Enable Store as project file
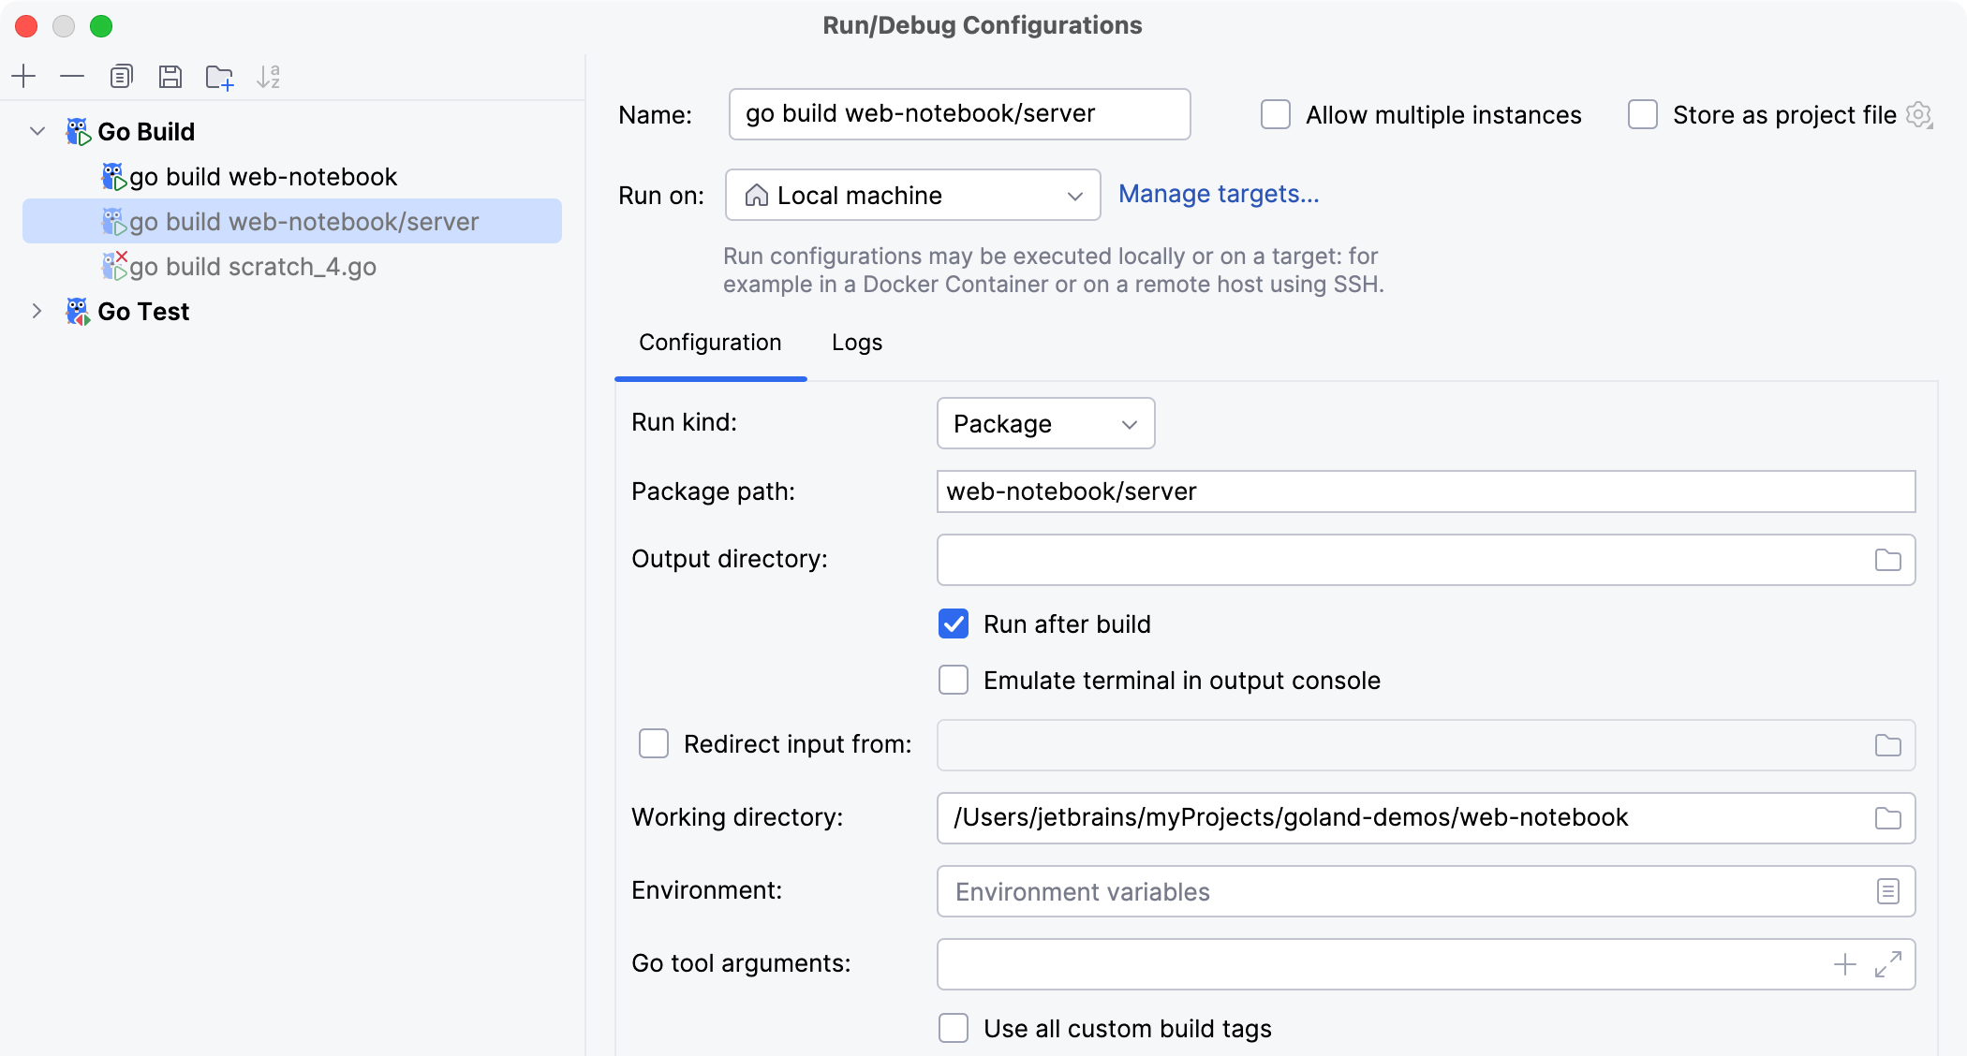The width and height of the screenshot is (1967, 1056). coord(1642,114)
